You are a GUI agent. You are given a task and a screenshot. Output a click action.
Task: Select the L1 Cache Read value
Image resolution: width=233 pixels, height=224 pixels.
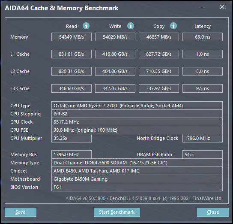(x=72, y=54)
